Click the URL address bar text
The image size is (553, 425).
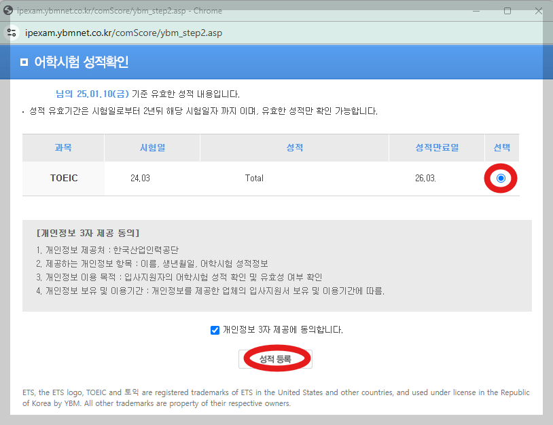(124, 33)
